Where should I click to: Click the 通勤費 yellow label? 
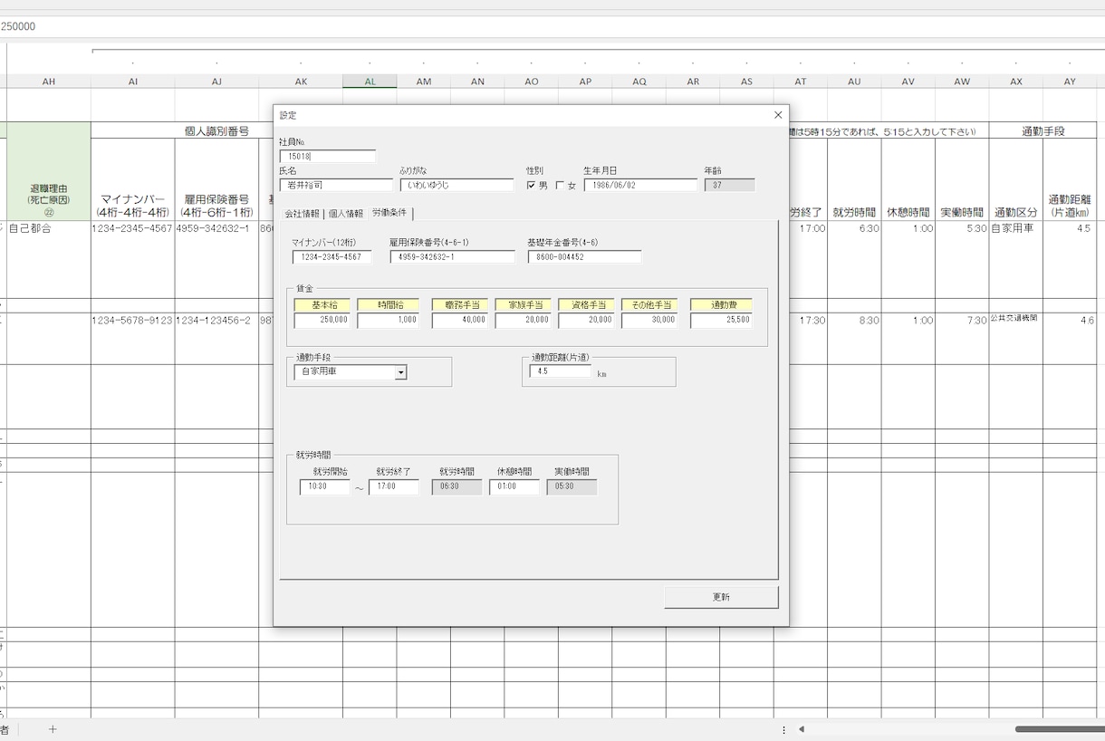(721, 305)
